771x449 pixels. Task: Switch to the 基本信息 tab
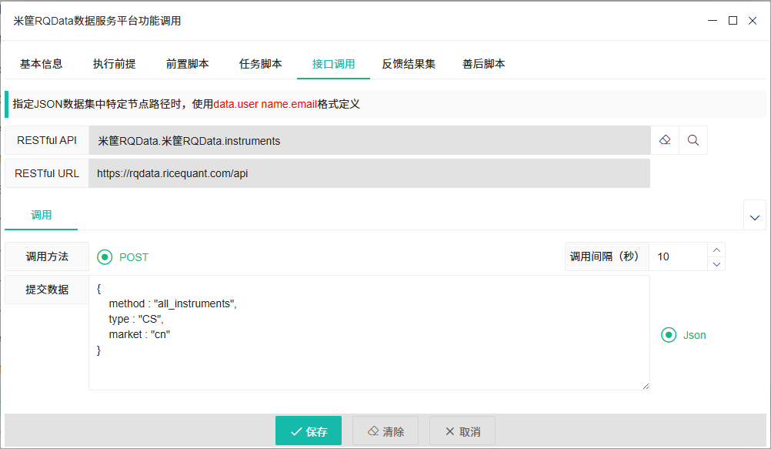coord(42,65)
